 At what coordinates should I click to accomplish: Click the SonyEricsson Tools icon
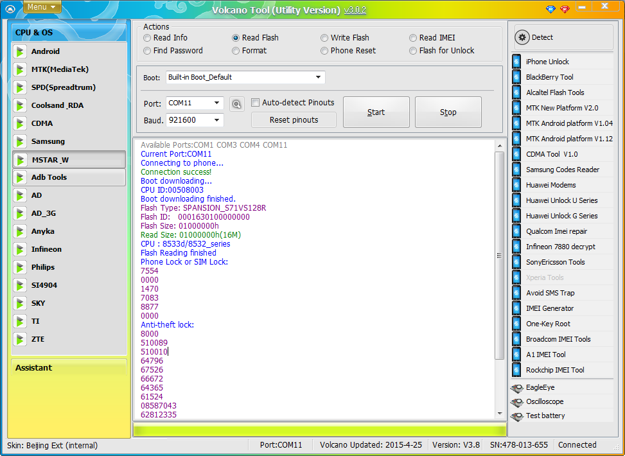tap(516, 262)
